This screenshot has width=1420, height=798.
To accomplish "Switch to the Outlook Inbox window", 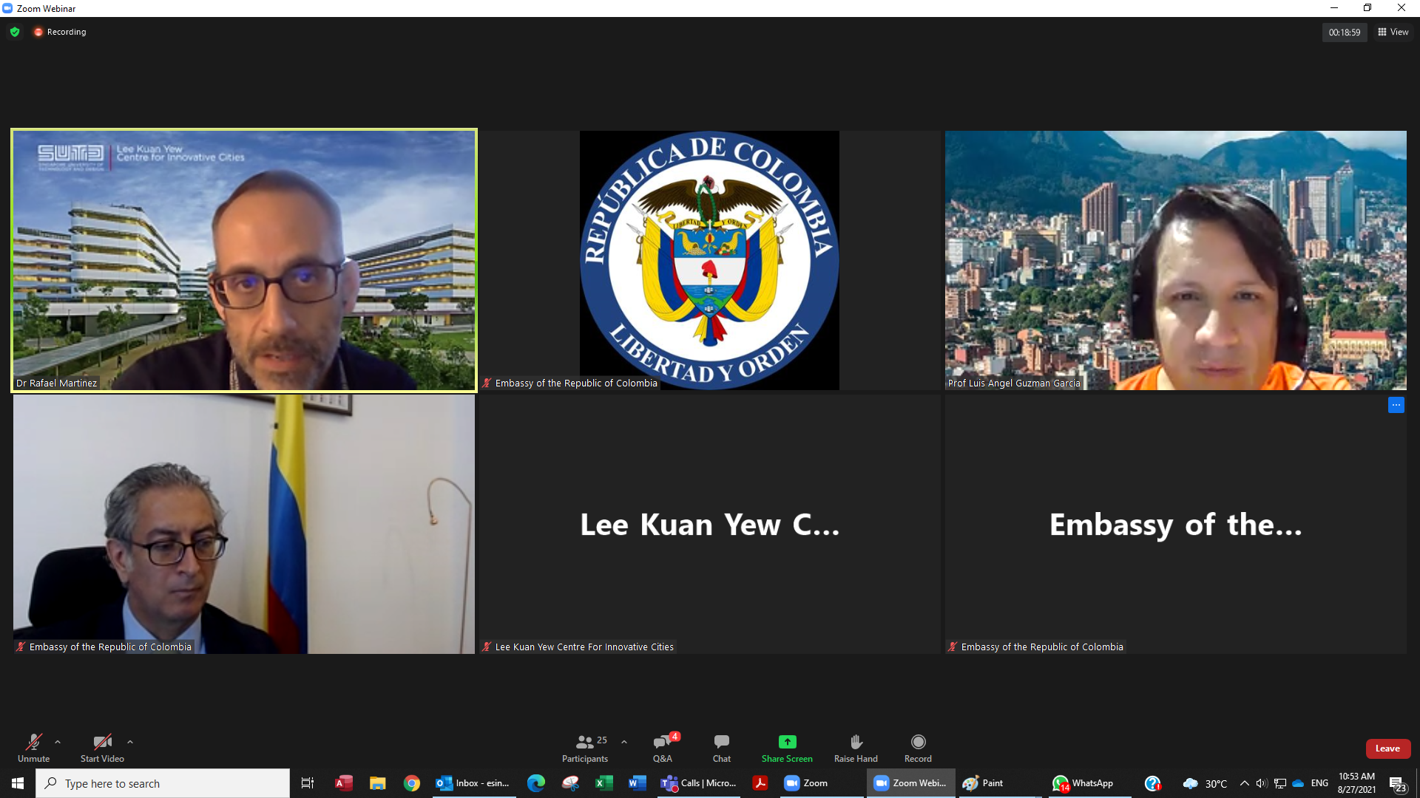I will point(473,783).
